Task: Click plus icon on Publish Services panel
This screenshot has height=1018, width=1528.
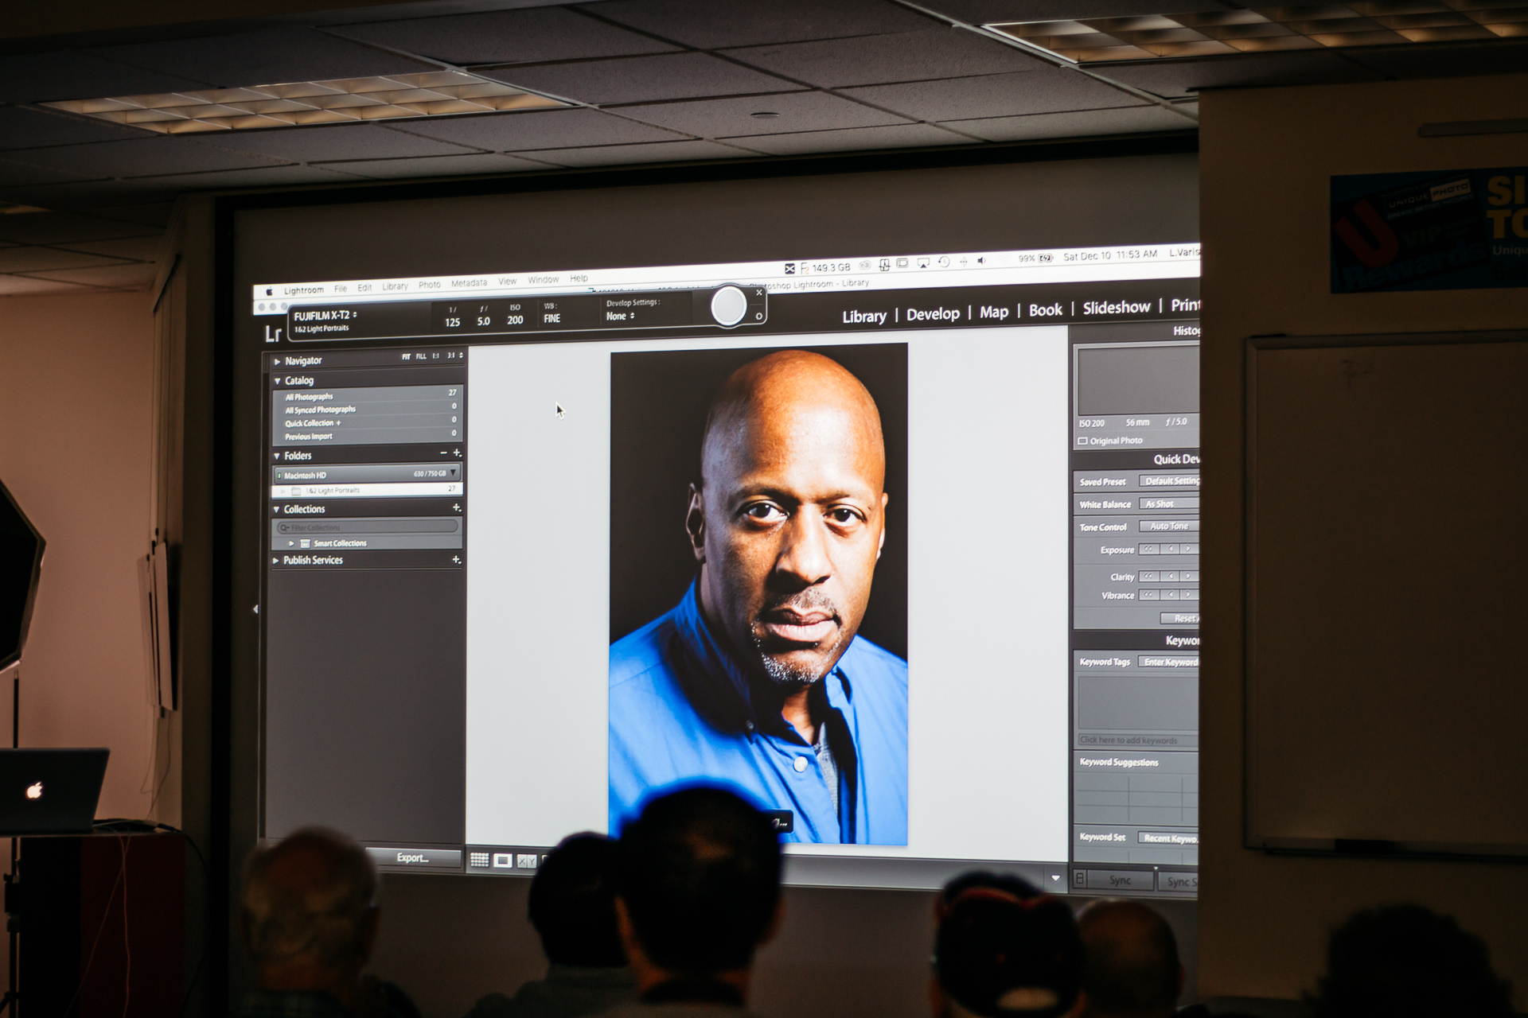Action: tap(457, 560)
